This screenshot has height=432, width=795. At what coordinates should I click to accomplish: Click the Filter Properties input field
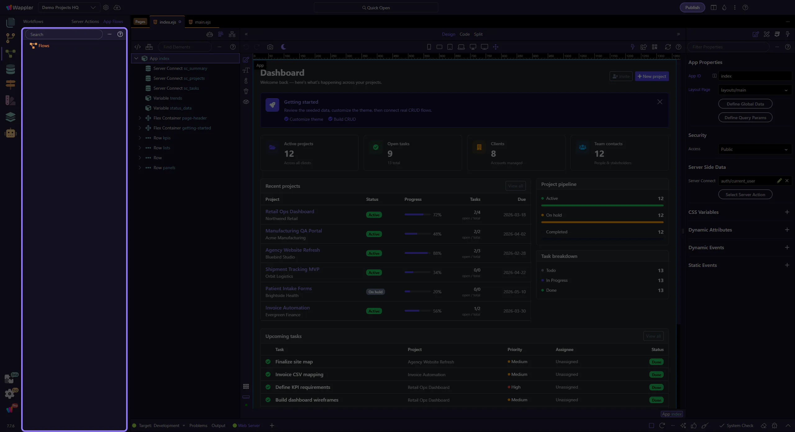[x=728, y=47]
